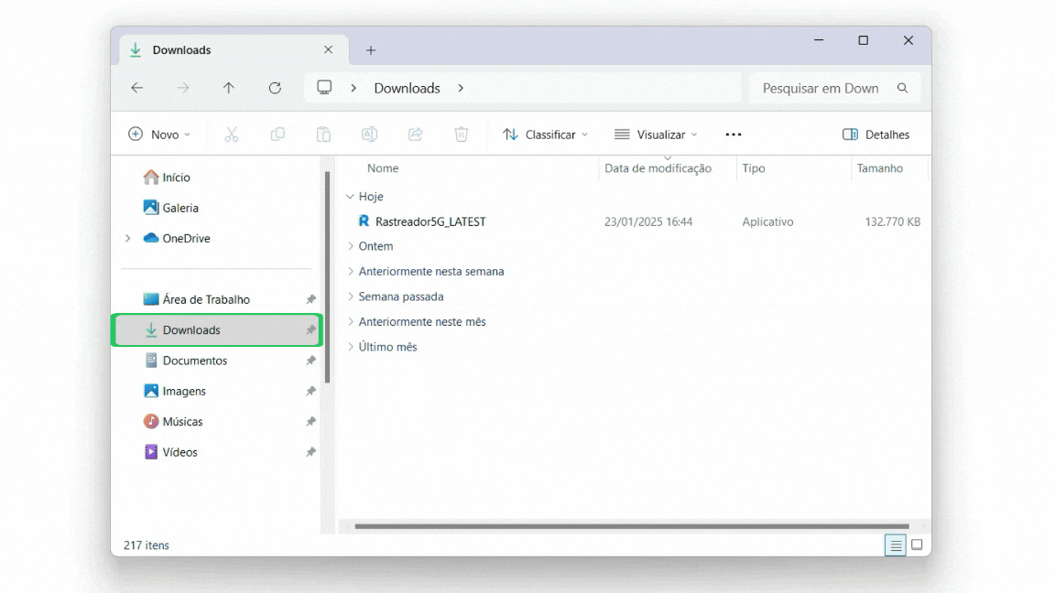Click the Aplicativo type cell
This screenshot has height=593, width=1055.
point(767,221)
